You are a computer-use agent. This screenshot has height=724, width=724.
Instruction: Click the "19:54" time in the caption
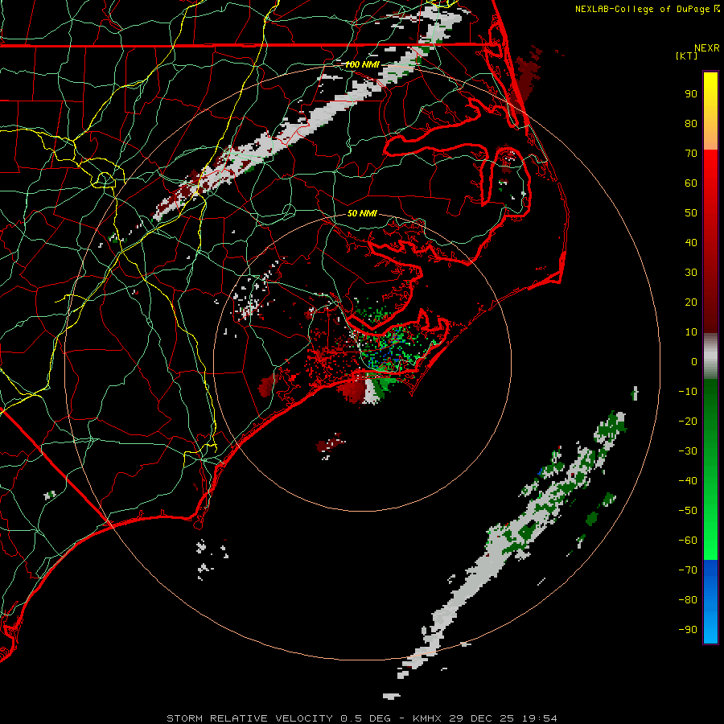point(539,718)
